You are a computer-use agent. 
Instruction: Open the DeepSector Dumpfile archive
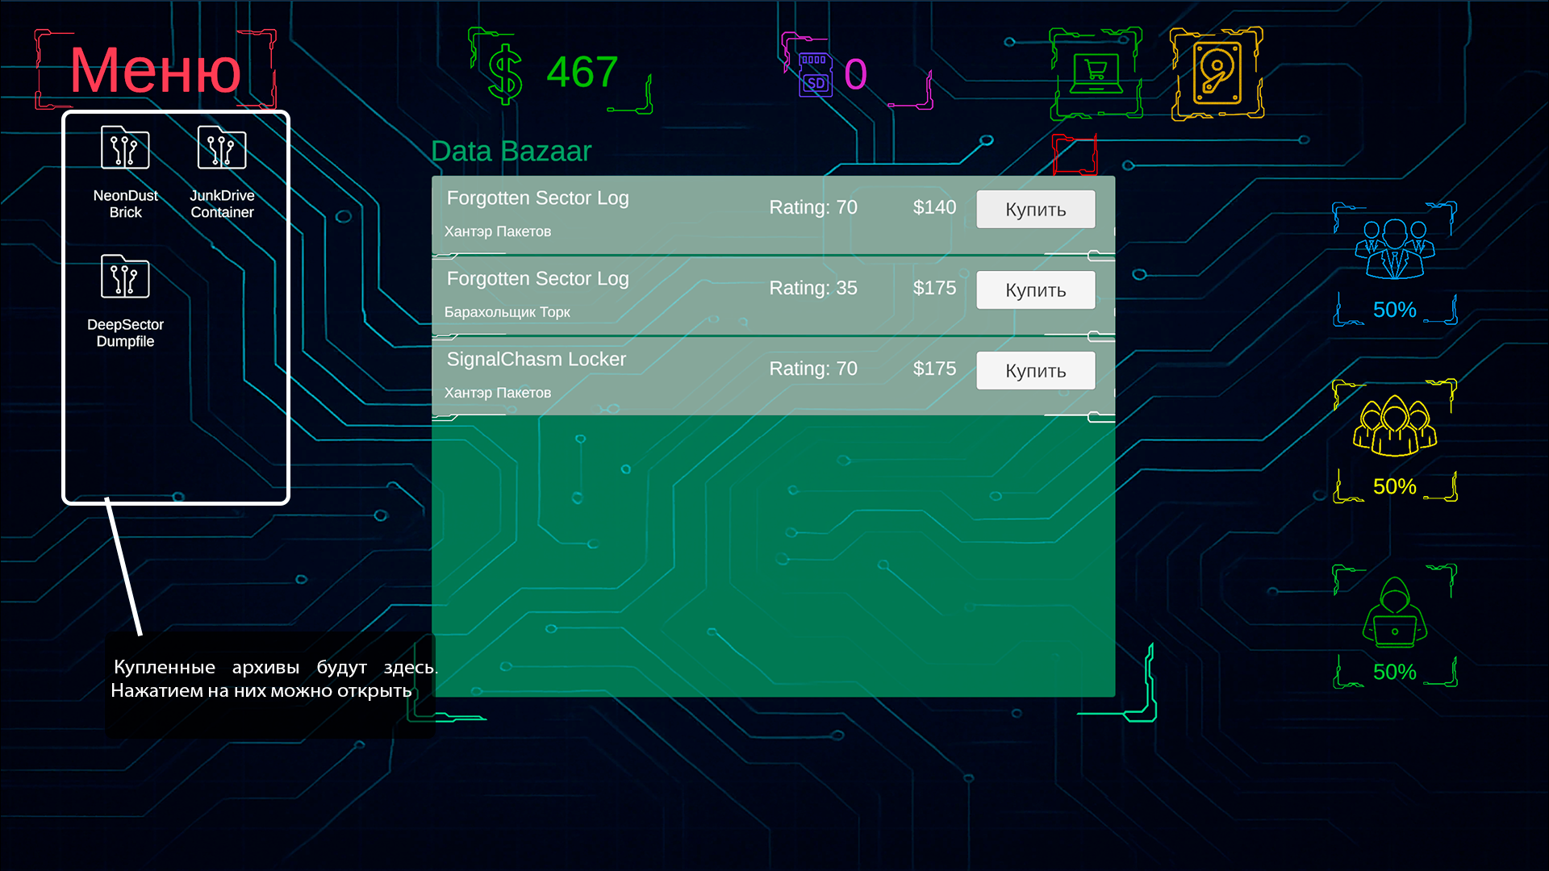[x=125, y=278]
